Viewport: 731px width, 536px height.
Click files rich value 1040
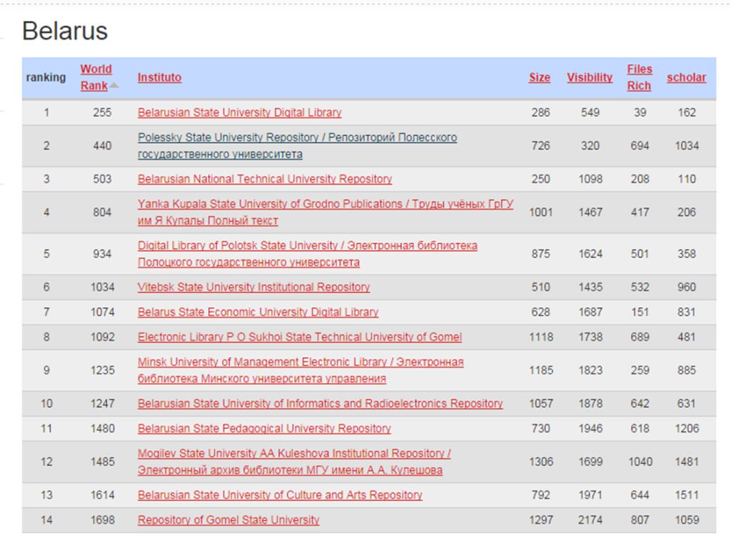pyautogui.click(x=640, y=462)
